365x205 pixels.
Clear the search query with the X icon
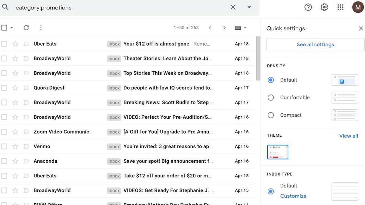(x=233, y=7)
